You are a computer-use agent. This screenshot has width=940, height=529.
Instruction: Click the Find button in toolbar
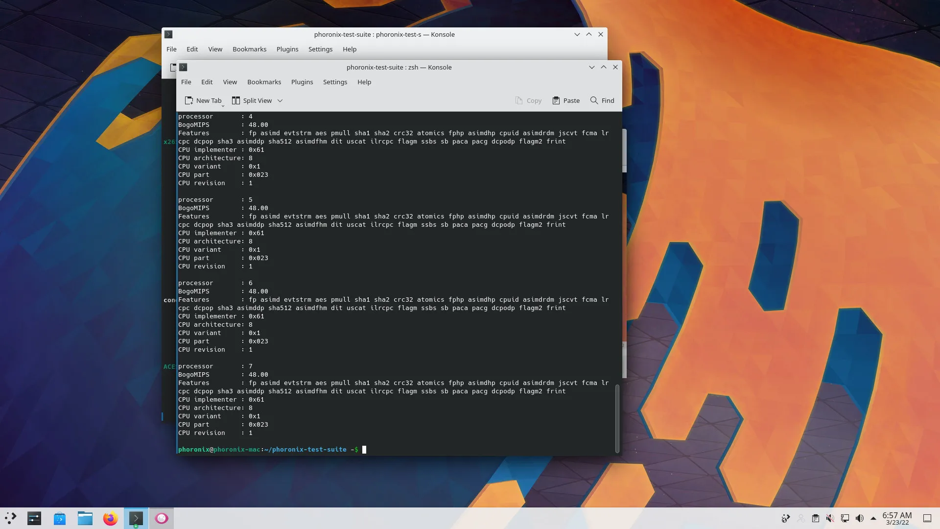point(602,100)
